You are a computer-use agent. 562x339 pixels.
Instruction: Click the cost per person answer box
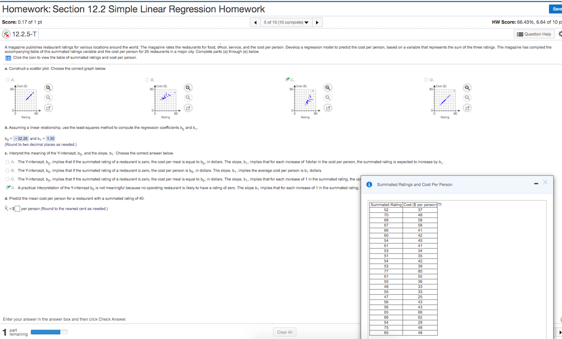pos(17,208)
